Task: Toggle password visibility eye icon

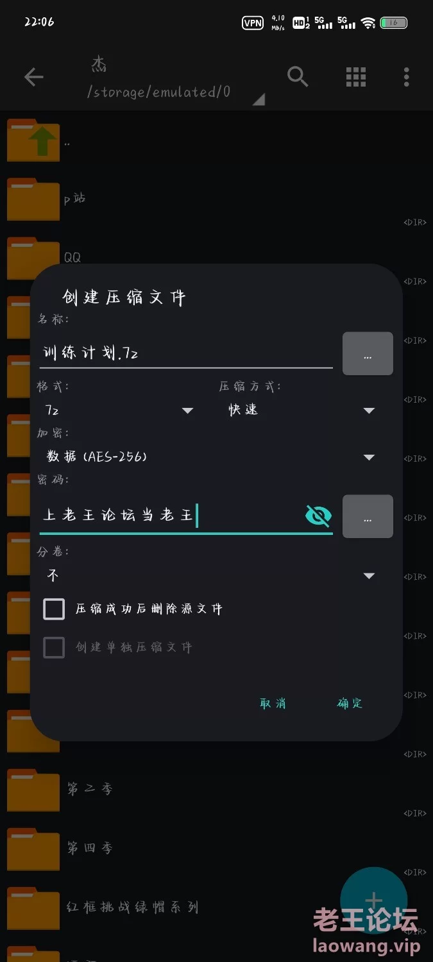Action: [318, 515]
